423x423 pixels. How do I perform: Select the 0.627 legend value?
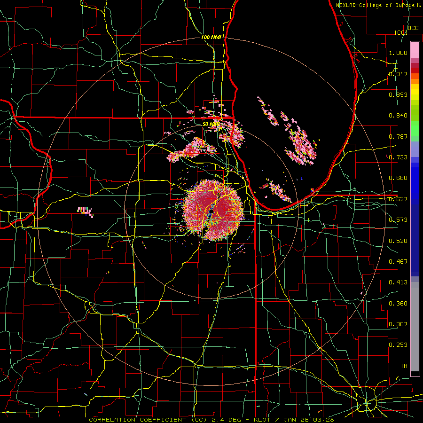pyautogui.click(x=398, y=199)
